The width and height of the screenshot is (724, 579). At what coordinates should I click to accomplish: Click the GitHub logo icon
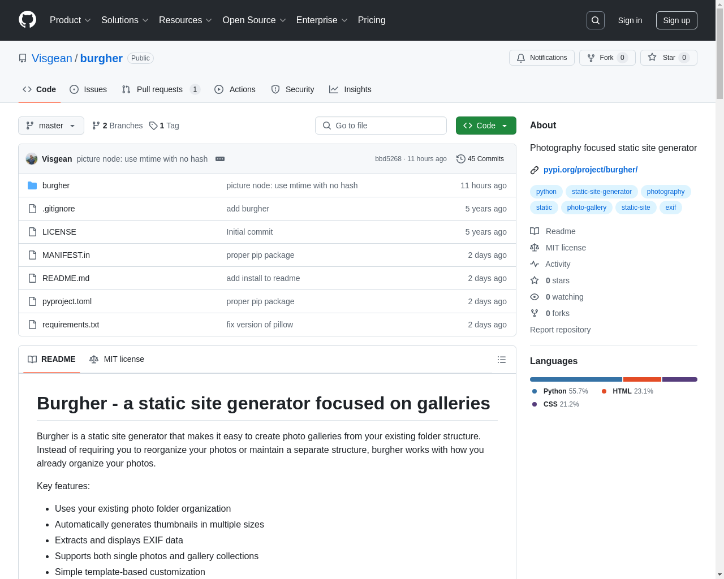(x=27, y=20)
